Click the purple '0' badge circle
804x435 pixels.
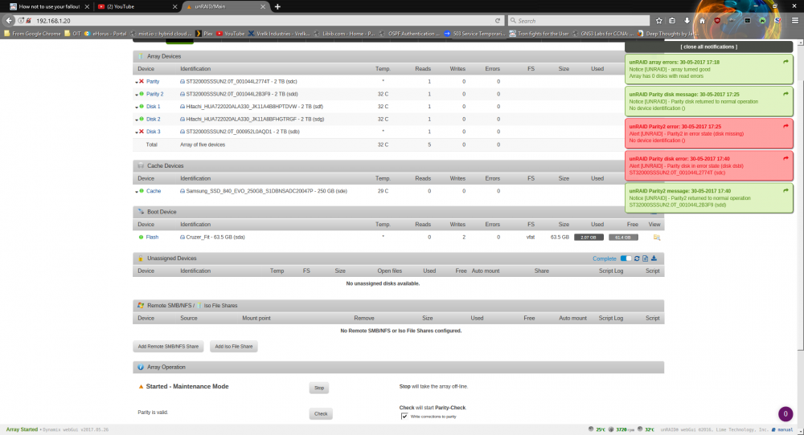(x=786, y=414)
